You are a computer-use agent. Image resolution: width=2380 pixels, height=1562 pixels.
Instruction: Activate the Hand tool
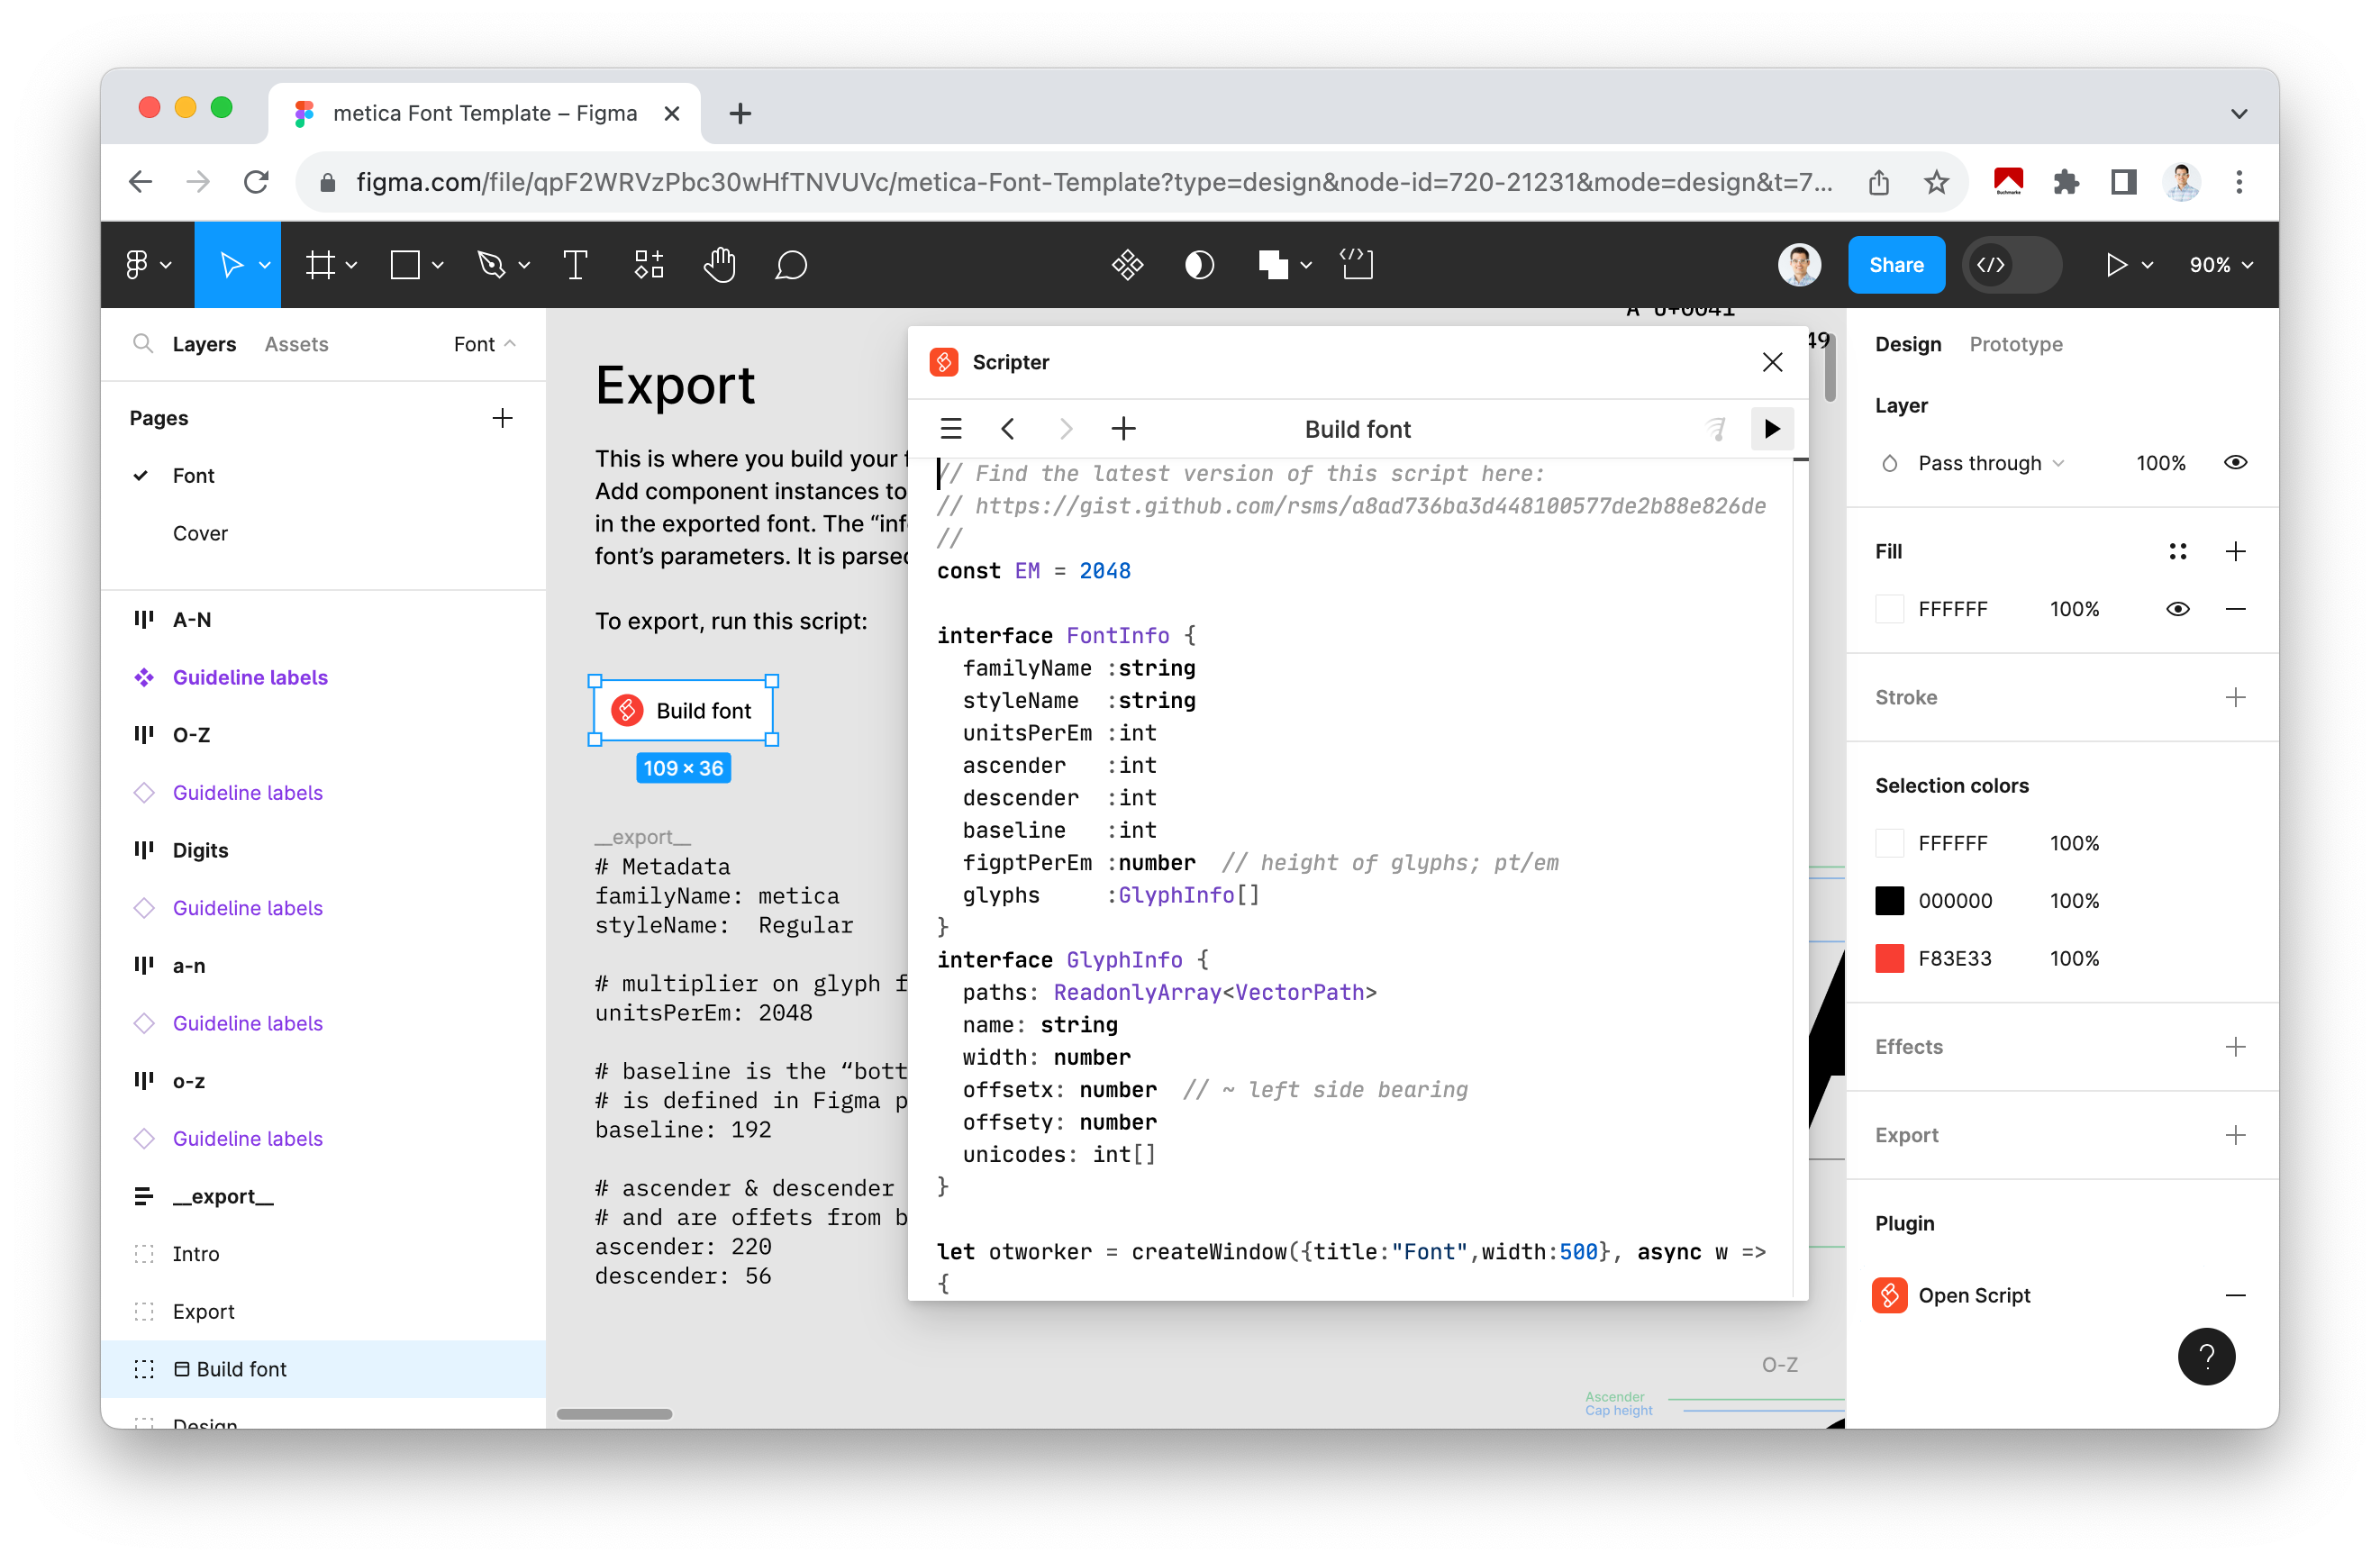[719, 264]
